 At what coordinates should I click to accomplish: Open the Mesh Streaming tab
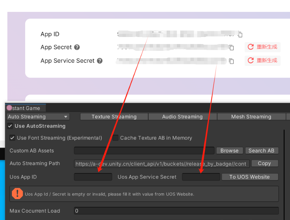click(251, 117)
